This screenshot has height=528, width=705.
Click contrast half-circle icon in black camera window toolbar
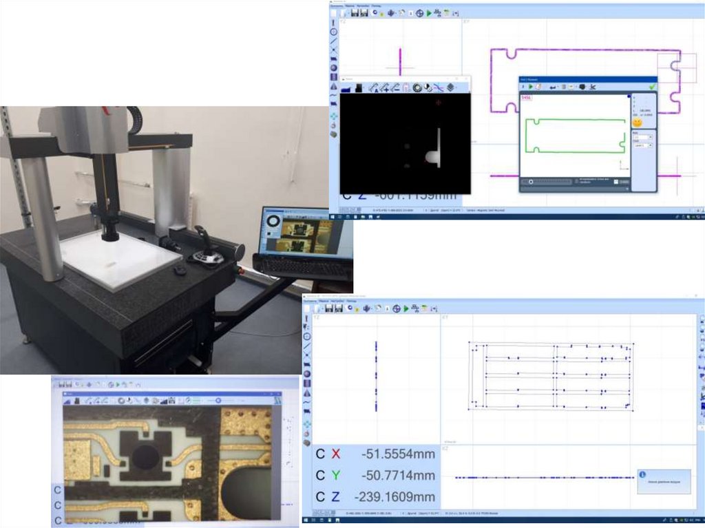[428, 88]
